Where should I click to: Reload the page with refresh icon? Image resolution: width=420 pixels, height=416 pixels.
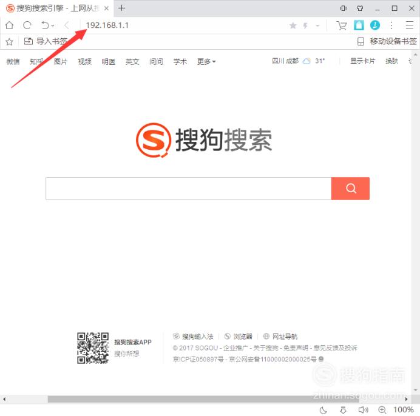[x=27, y=25]
